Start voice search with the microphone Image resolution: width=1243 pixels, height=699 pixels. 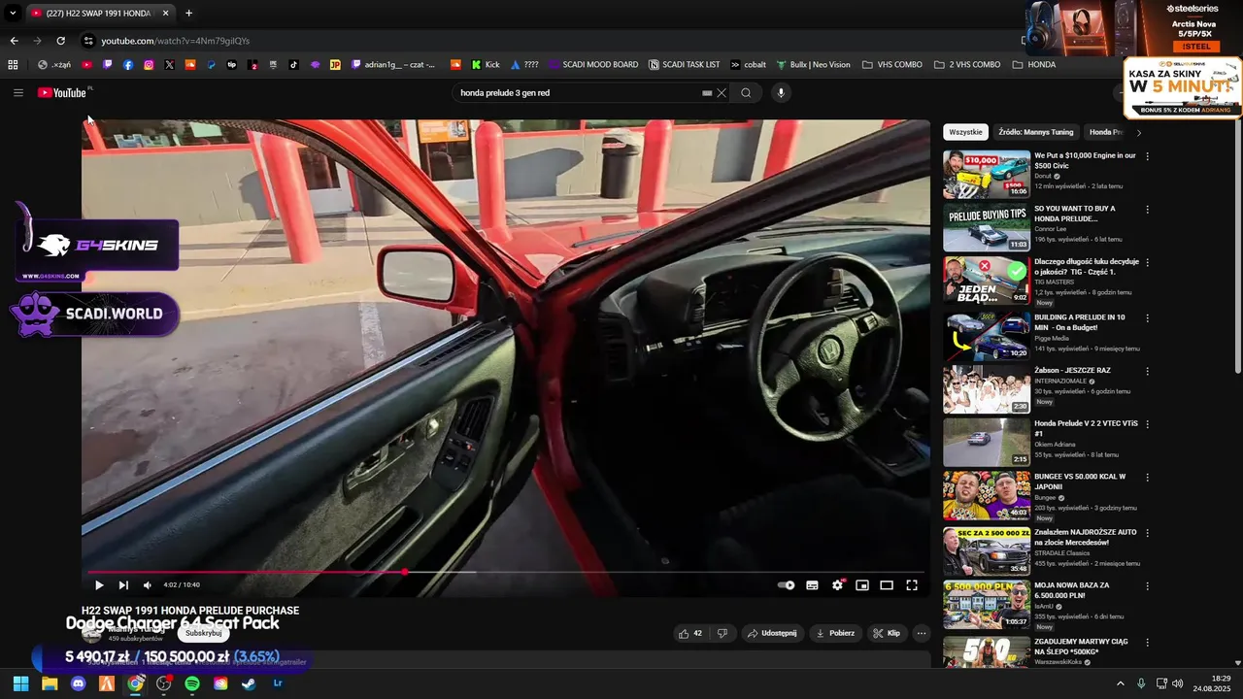780,93
